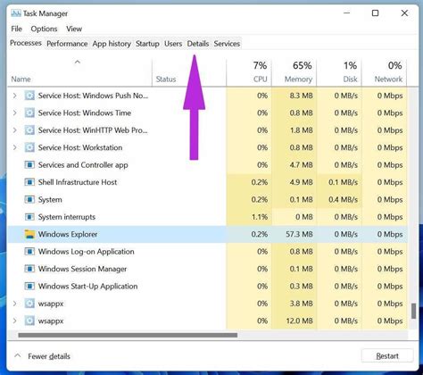This screenshot has width=423, height=375.
Task: Expand the wsappx row using 3.8 MB
Action: [14, 304]
